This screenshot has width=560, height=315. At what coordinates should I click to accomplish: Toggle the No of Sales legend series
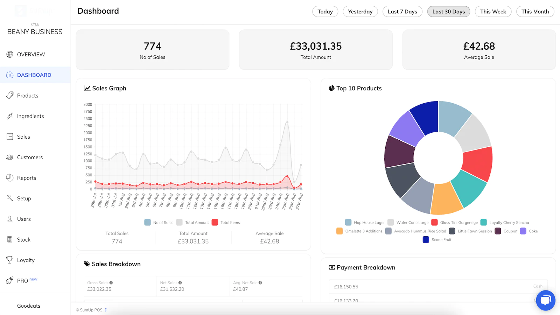tap(147, 222)
